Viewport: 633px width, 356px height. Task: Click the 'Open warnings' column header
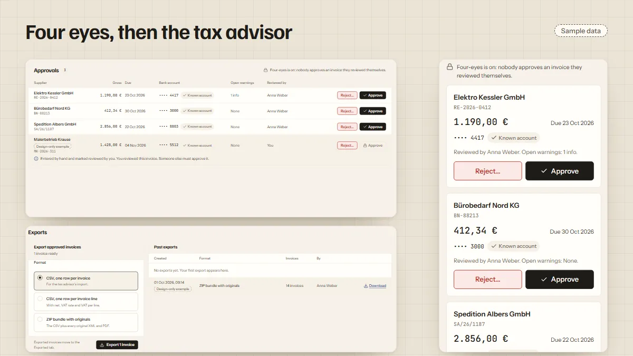point(241,83)
